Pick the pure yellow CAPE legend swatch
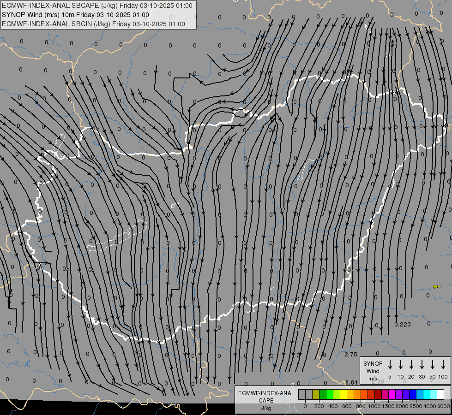Viewport: 452px width, 415px height. (x=344, y=394)
